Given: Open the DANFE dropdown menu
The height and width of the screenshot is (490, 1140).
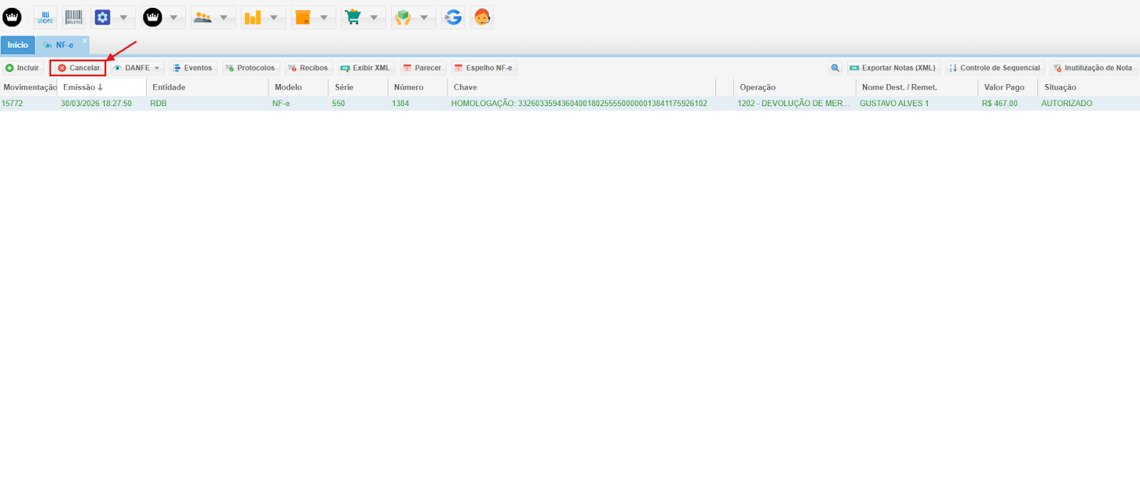Looking at the screenshot, I should point(138,68).
